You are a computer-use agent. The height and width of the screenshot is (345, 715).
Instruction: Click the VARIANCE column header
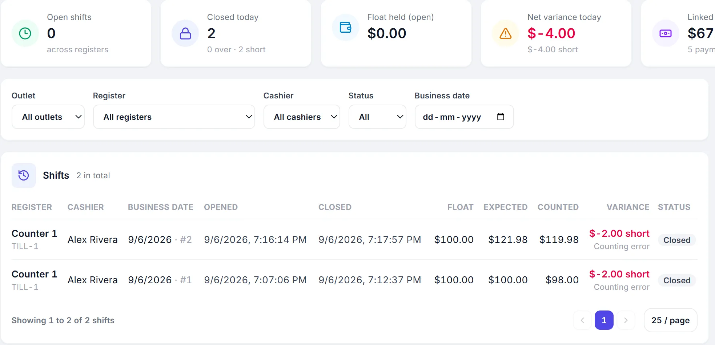tap(628, 207)
